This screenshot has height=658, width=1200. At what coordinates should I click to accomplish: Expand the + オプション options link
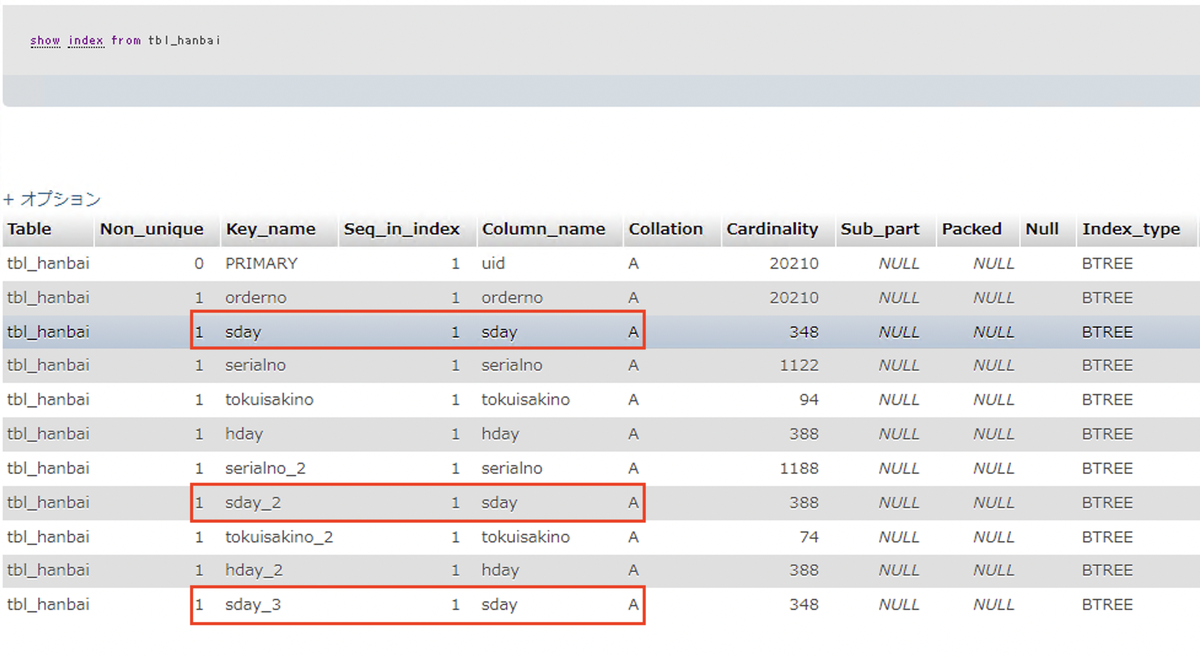(52, 199)
